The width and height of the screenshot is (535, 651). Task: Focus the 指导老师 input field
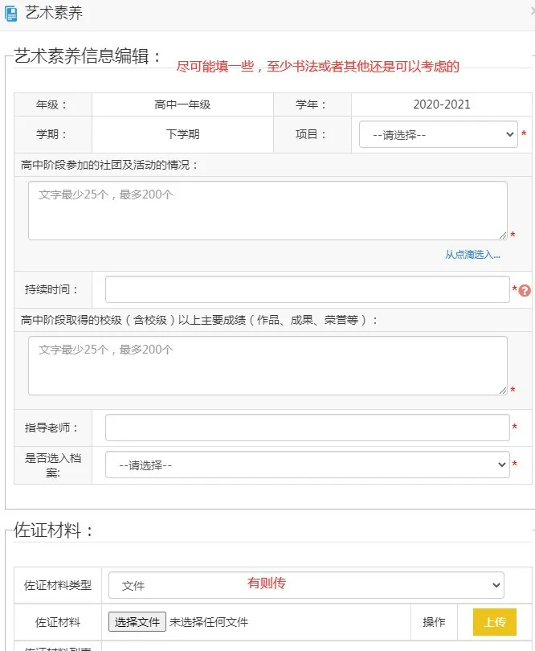pos(307,428)
